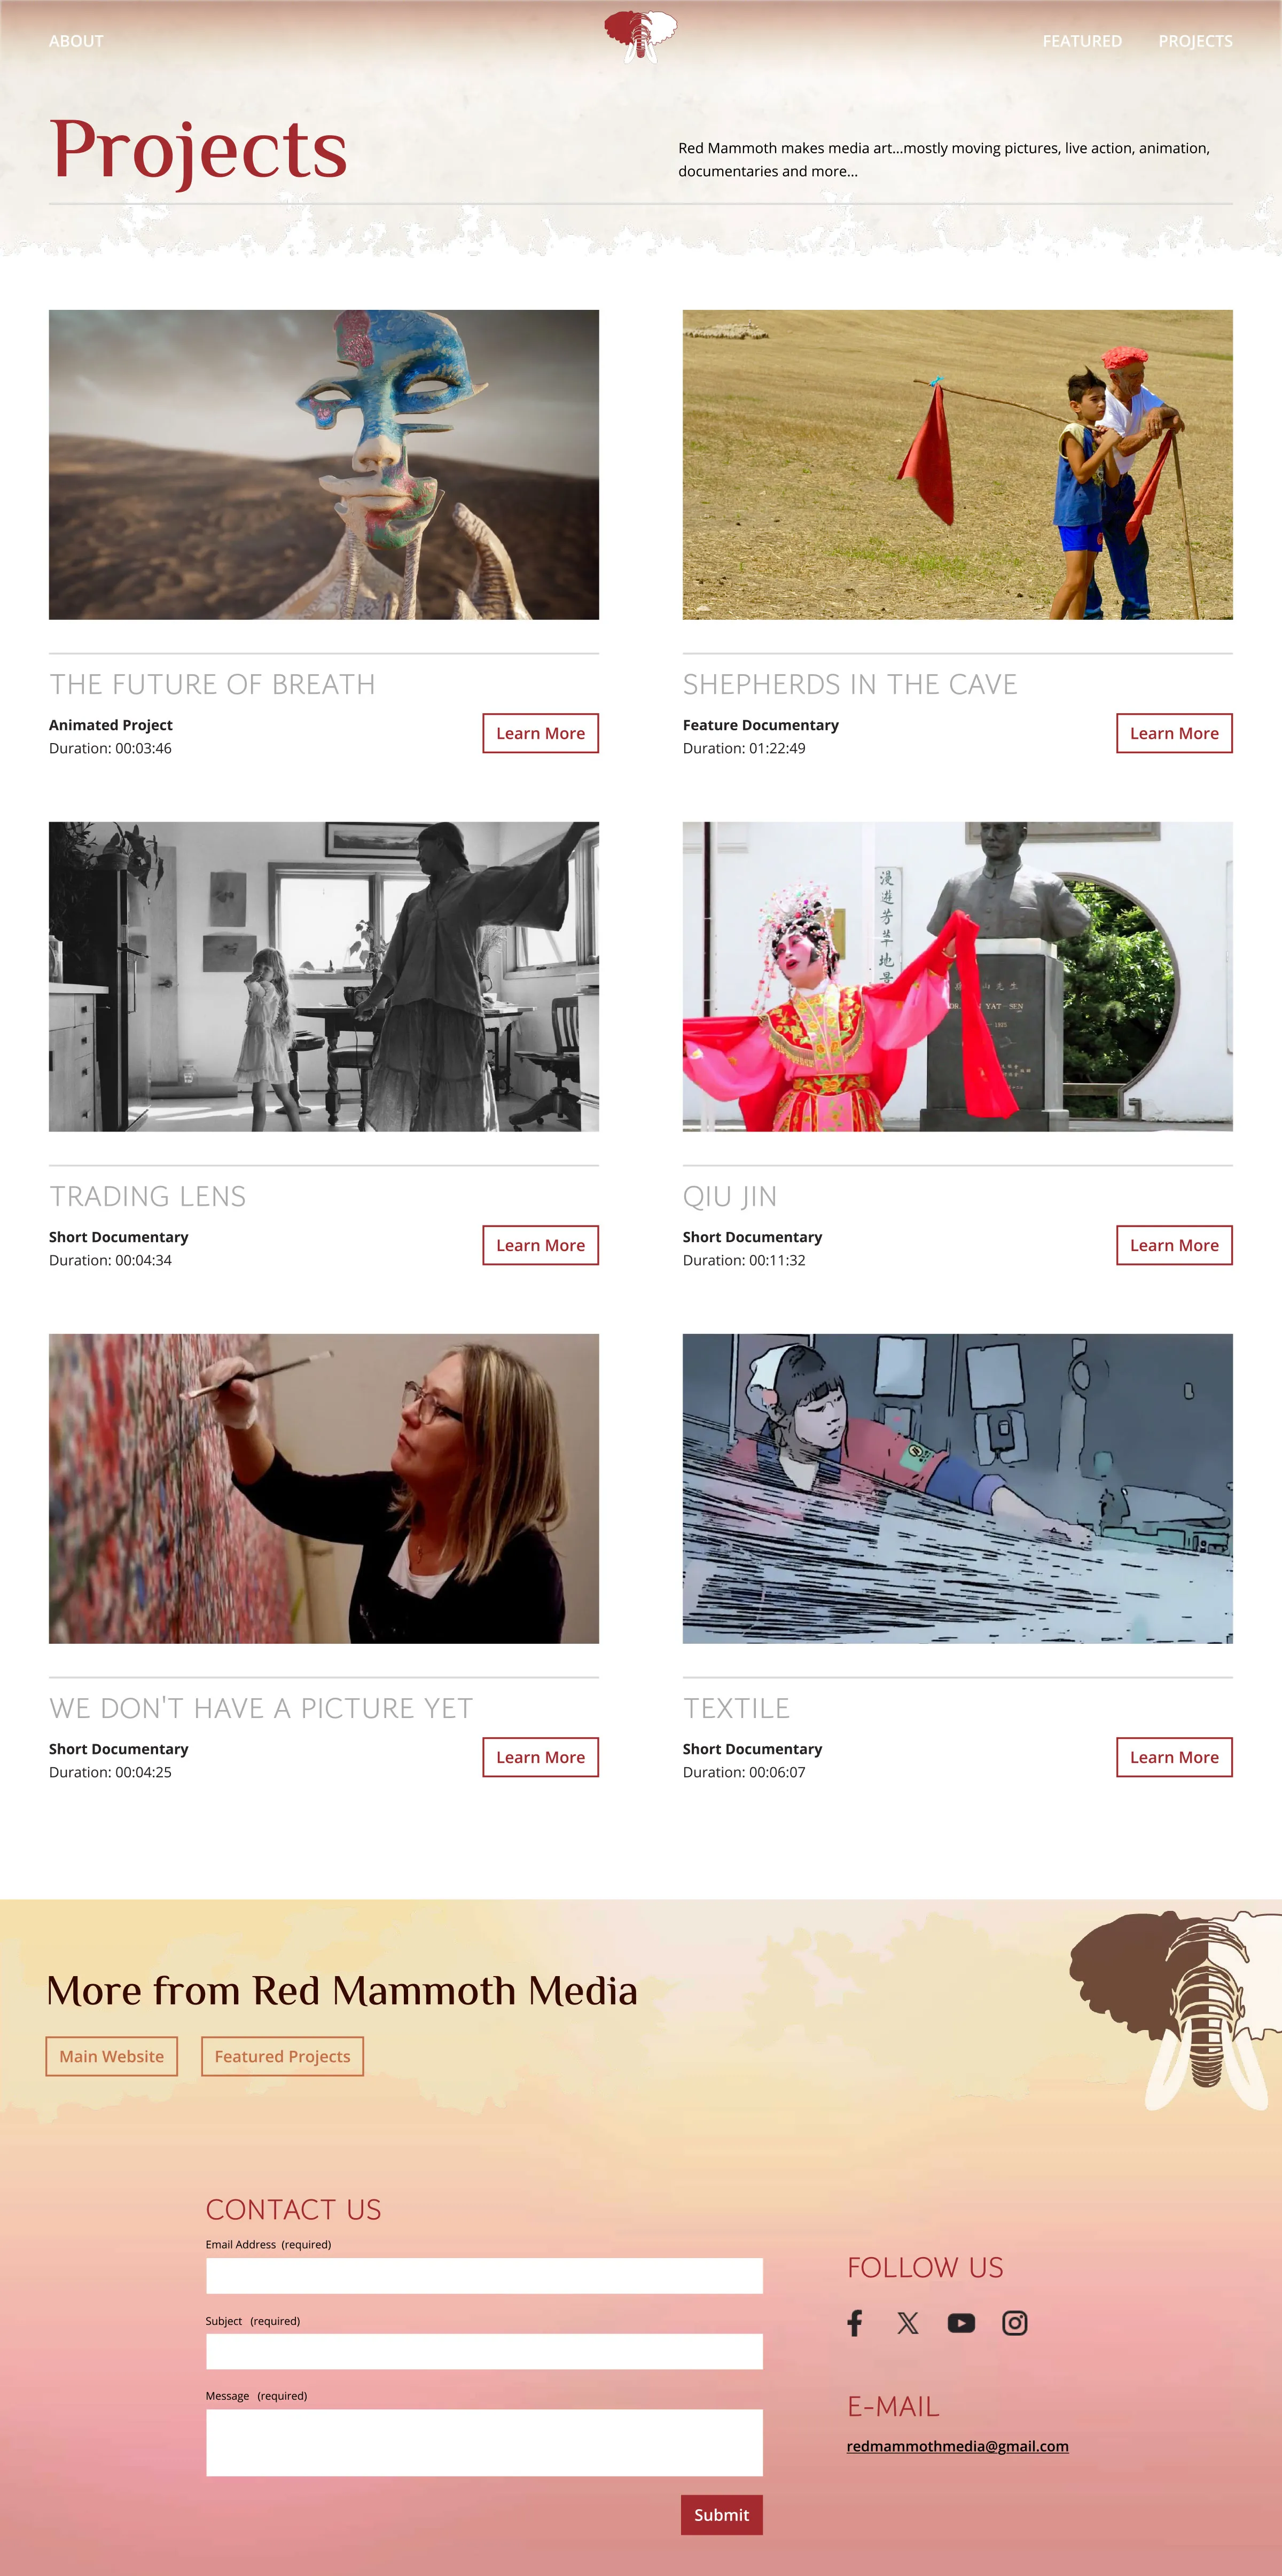Open the Instagram social icon

click(x=1014, y=2323)
